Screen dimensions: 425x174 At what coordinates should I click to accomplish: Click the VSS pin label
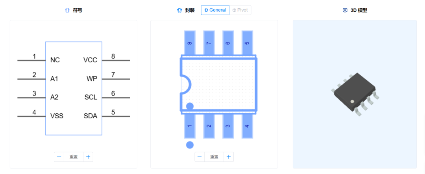(57, 116)
